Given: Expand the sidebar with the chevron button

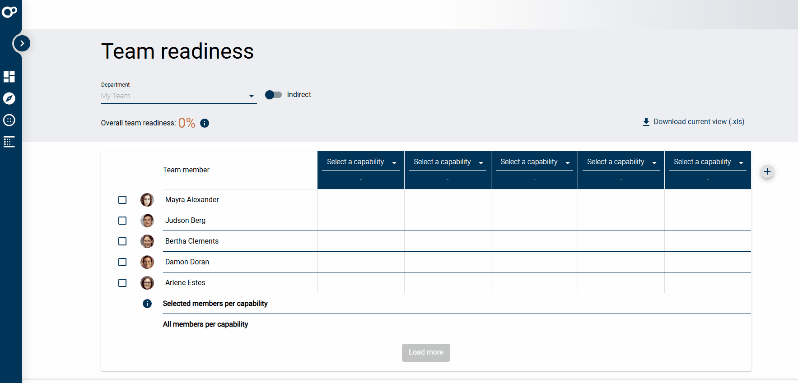Looking at the screenshot, I should coord(22,43).
